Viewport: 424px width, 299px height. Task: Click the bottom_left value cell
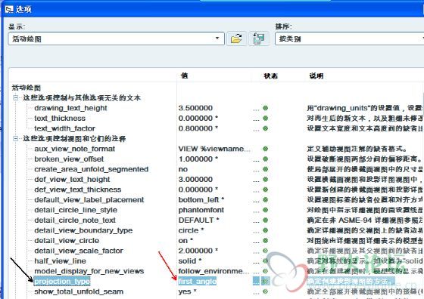[x=201, y=200]
